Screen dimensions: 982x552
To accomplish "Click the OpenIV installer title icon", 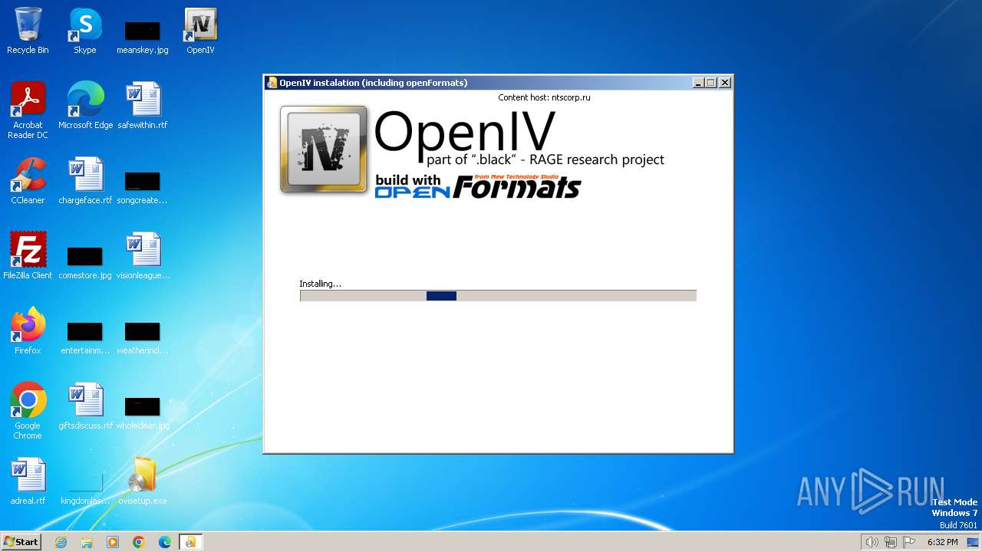I will click(x=272, y=83).
